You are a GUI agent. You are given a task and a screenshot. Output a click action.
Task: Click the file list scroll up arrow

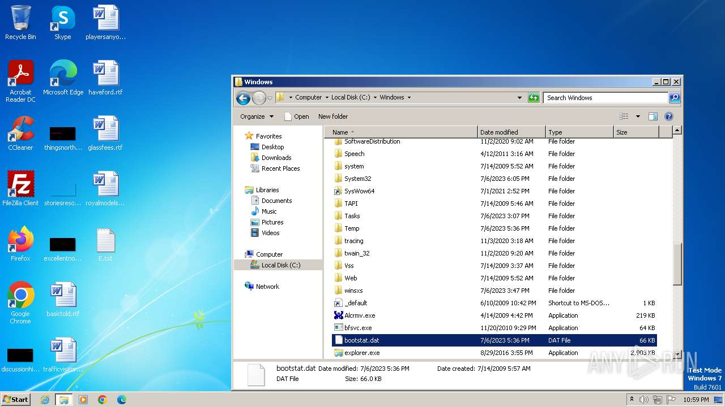677,131
